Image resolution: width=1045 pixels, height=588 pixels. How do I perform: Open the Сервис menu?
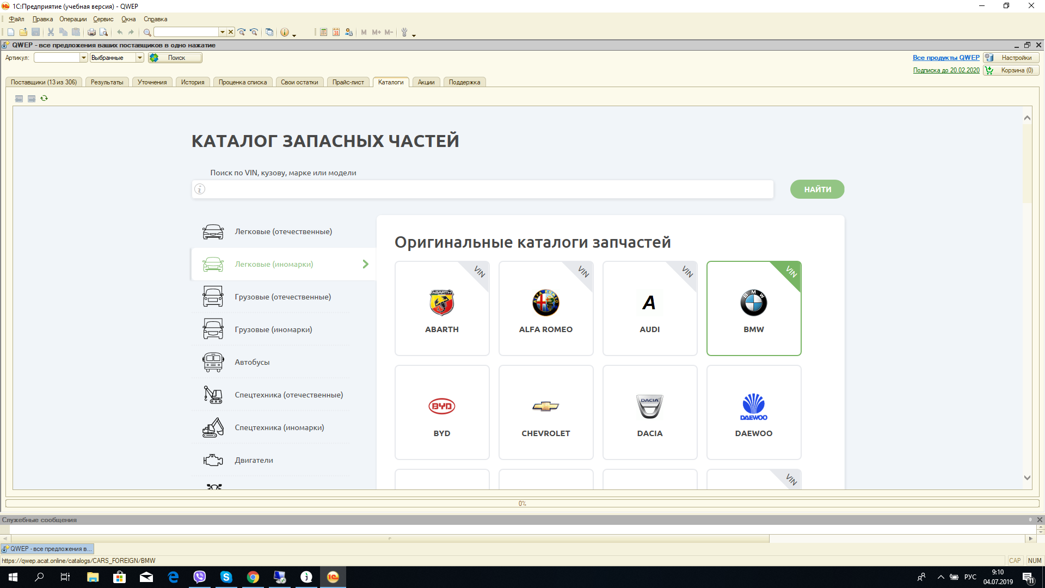[x=103, y=19]
